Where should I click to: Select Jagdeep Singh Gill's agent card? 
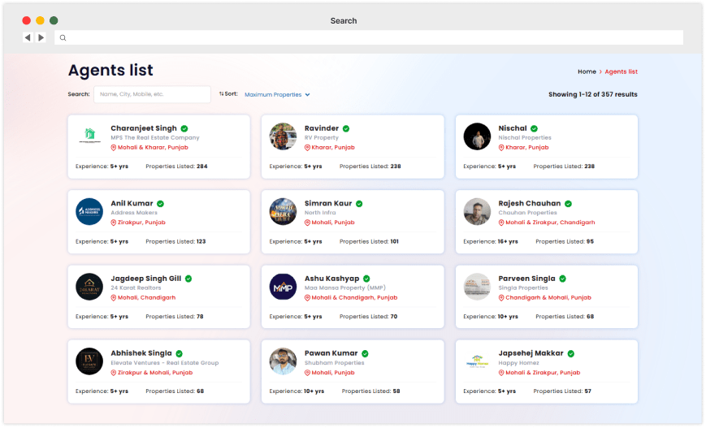click(x=158, y=296)
